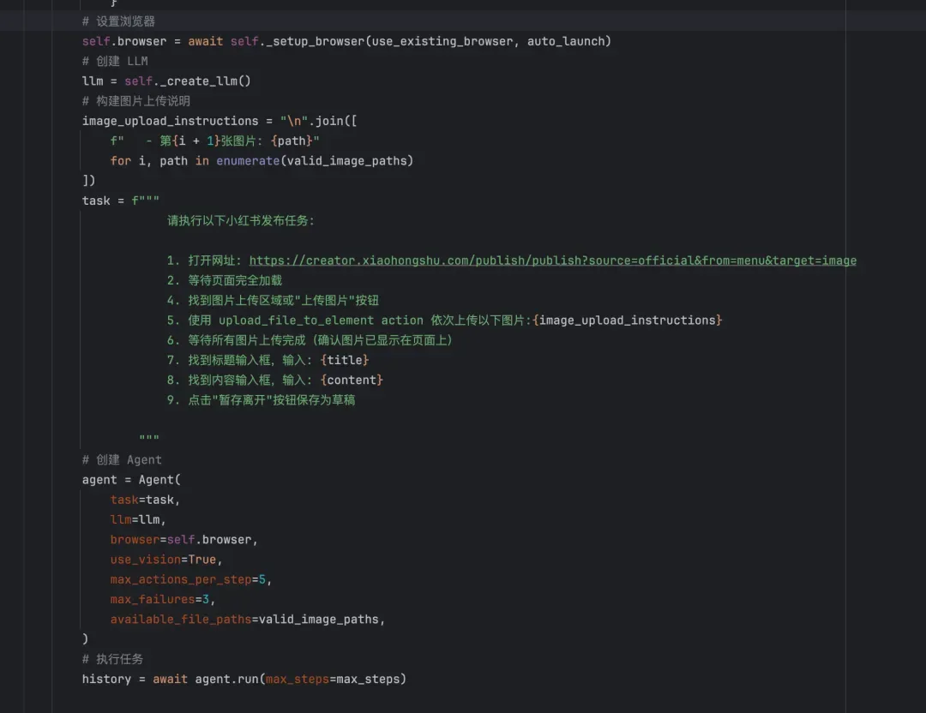
Task: Click the {title} placeholder in prompt
Action: 344,360
